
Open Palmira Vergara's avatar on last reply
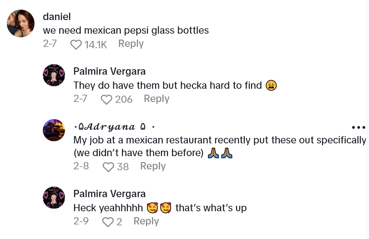(x=54, y=198)
